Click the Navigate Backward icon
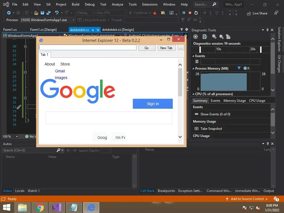Screen dimensions: 284x213 click(9, 13)
